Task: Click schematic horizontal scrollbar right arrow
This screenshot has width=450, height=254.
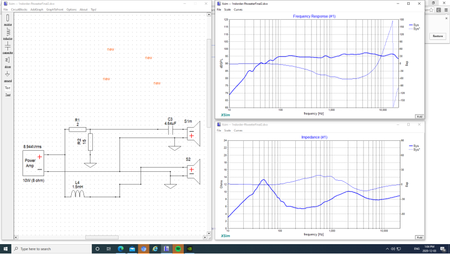Action: (205, 237)
